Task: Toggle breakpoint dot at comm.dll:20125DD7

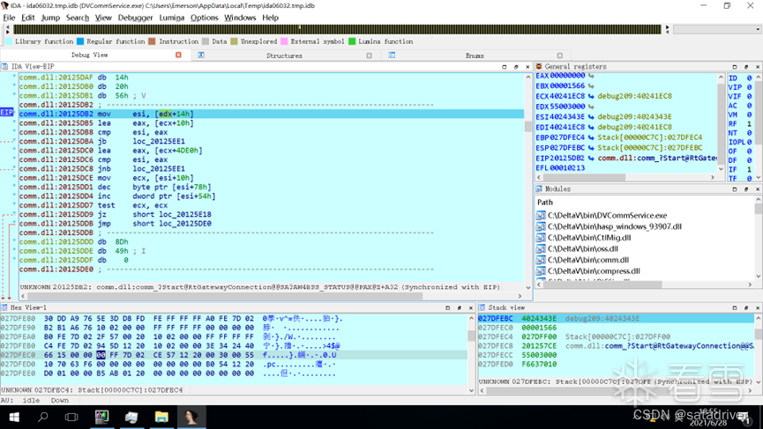Action: [14, 205]
